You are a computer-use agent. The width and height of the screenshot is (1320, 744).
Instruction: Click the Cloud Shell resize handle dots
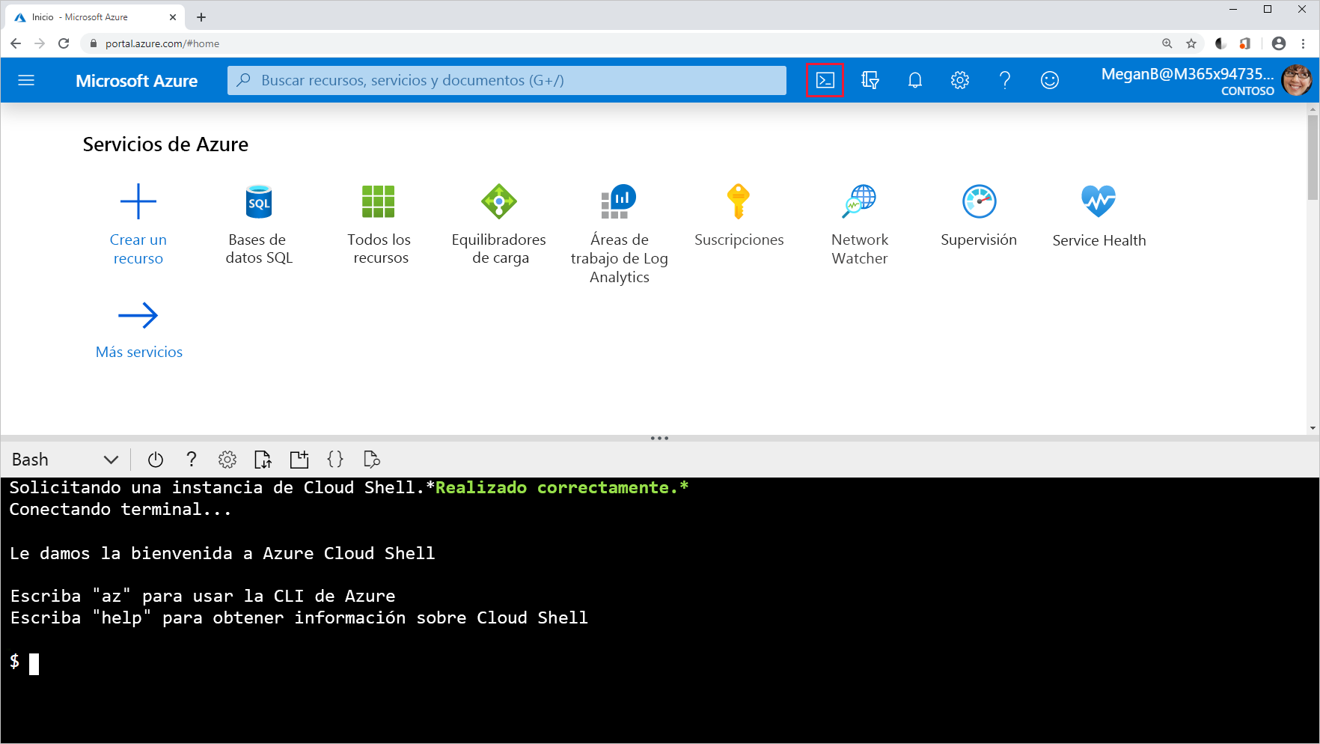659,438
